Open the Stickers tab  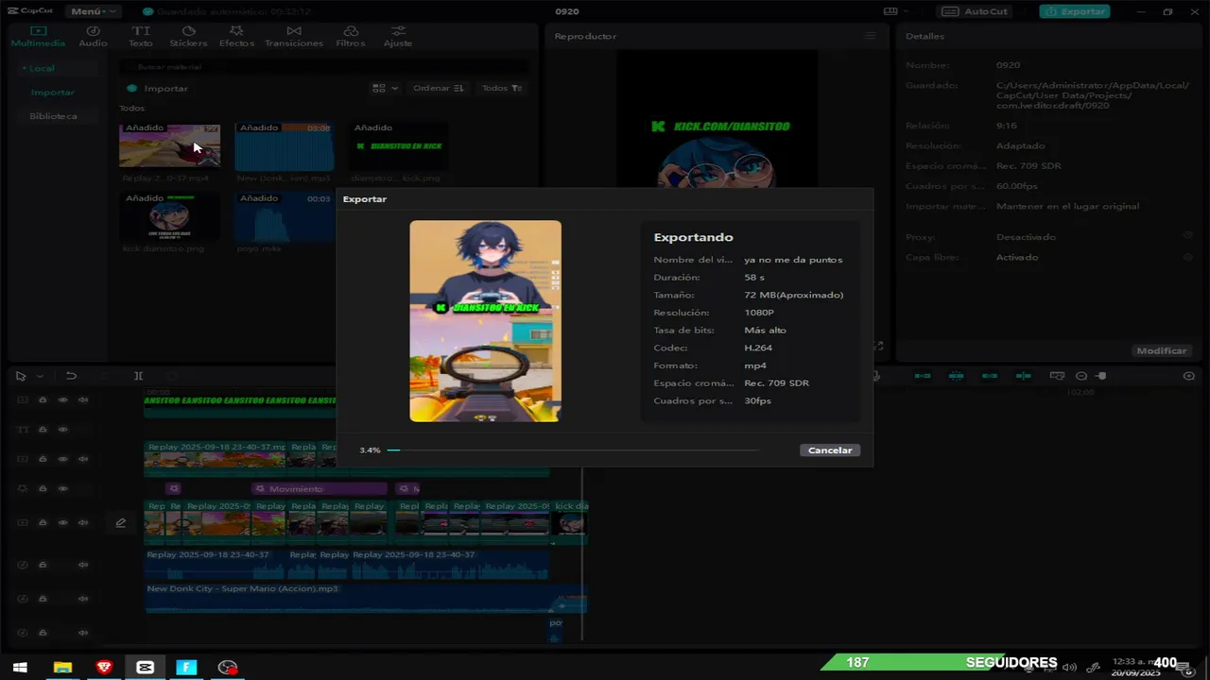pos(188,37)
